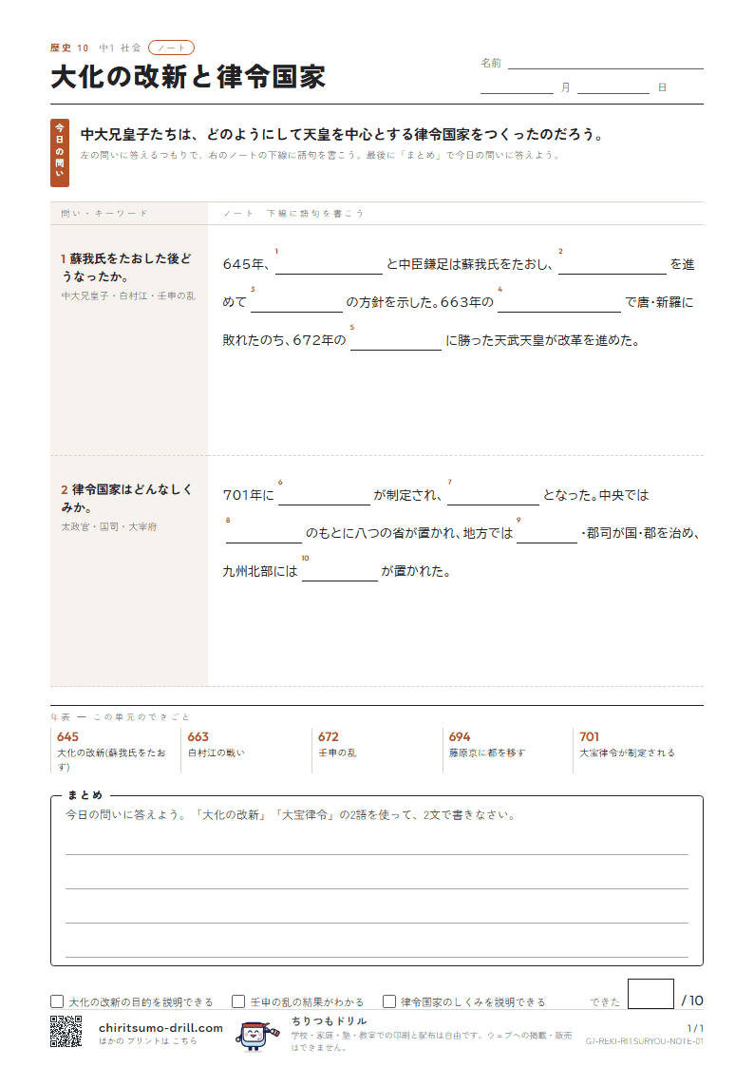Click the 中1 社会 grade label

coord(121,48)
